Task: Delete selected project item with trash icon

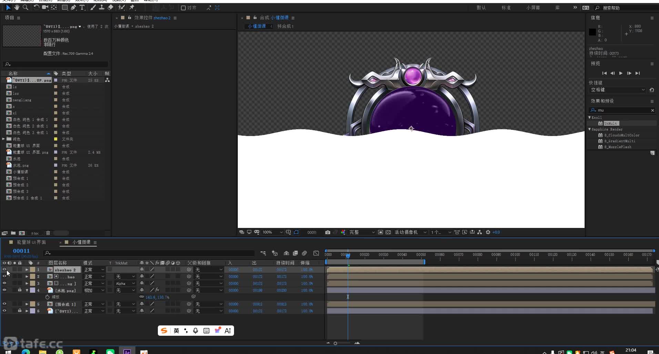Action: tap(48, 233)
